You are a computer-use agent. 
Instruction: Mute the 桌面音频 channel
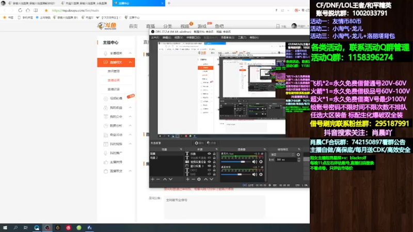point(255,174)
